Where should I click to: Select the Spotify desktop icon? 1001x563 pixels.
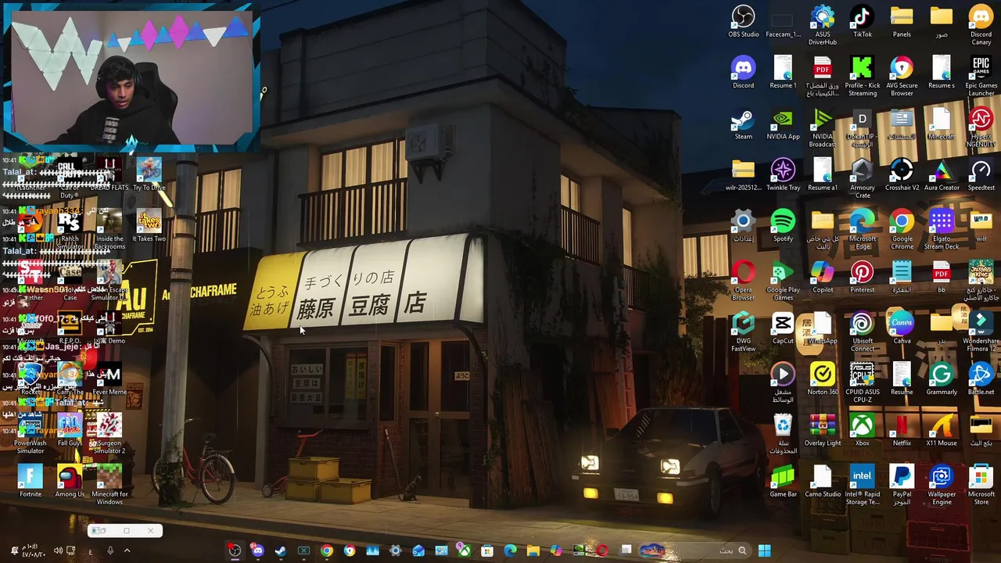pos(783,226)
